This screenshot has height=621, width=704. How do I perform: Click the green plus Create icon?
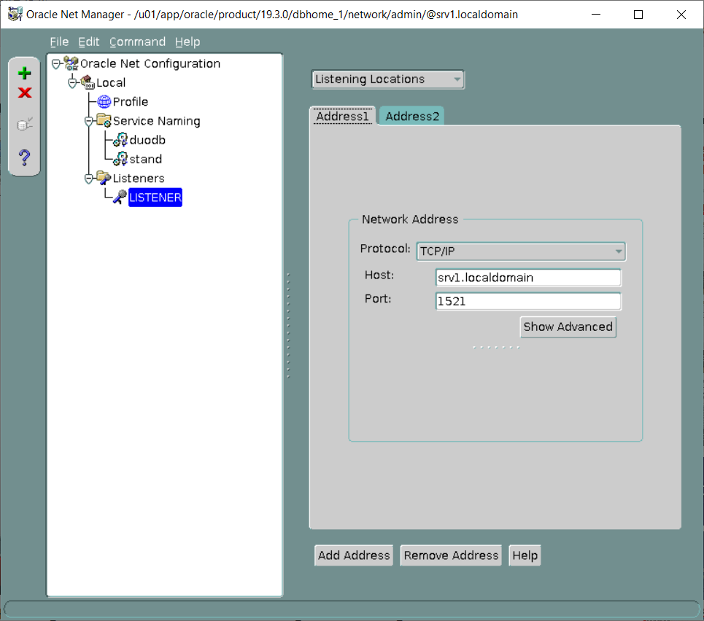tap(25, 73)
